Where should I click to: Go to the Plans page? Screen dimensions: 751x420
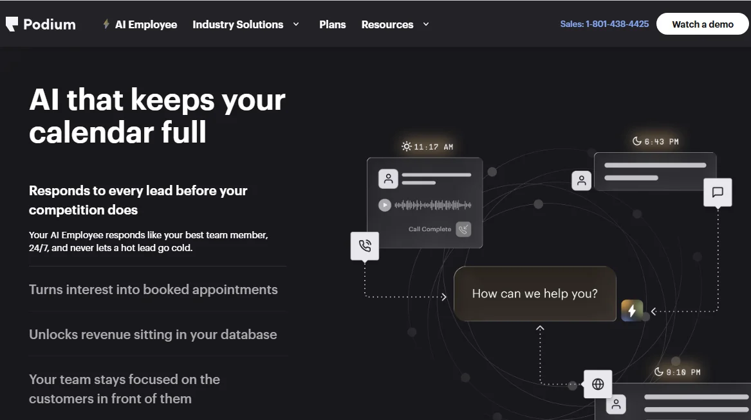tap(333, 24)
